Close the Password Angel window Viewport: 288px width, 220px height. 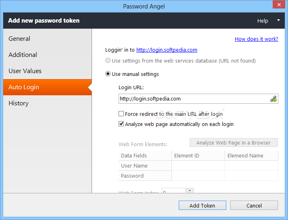[x=279, y=4]
